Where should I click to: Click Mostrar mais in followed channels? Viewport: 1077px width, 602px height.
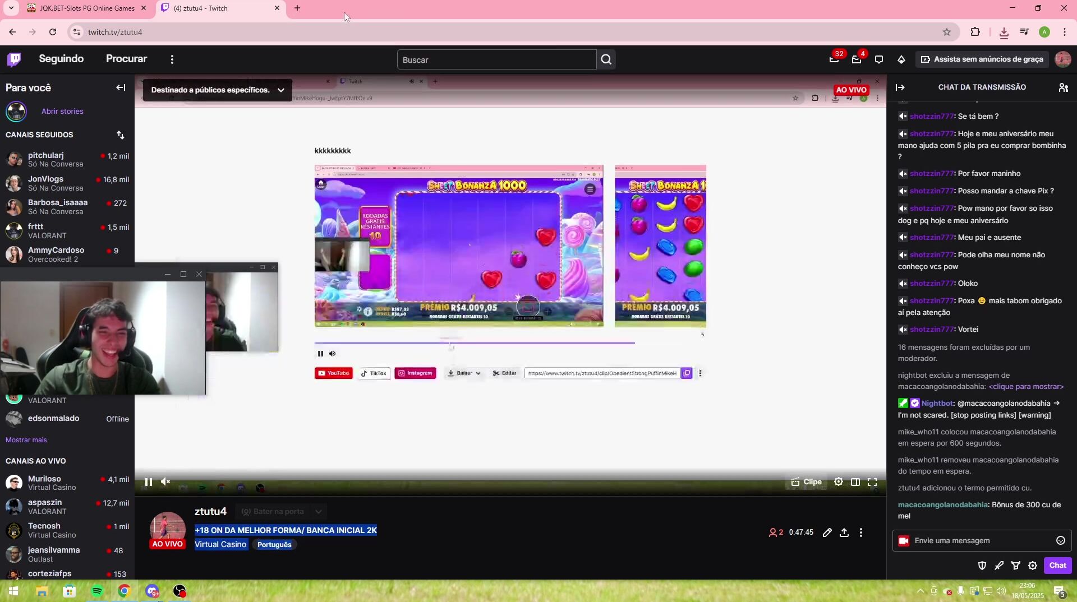pyautogui.click(x=26, y=440)
